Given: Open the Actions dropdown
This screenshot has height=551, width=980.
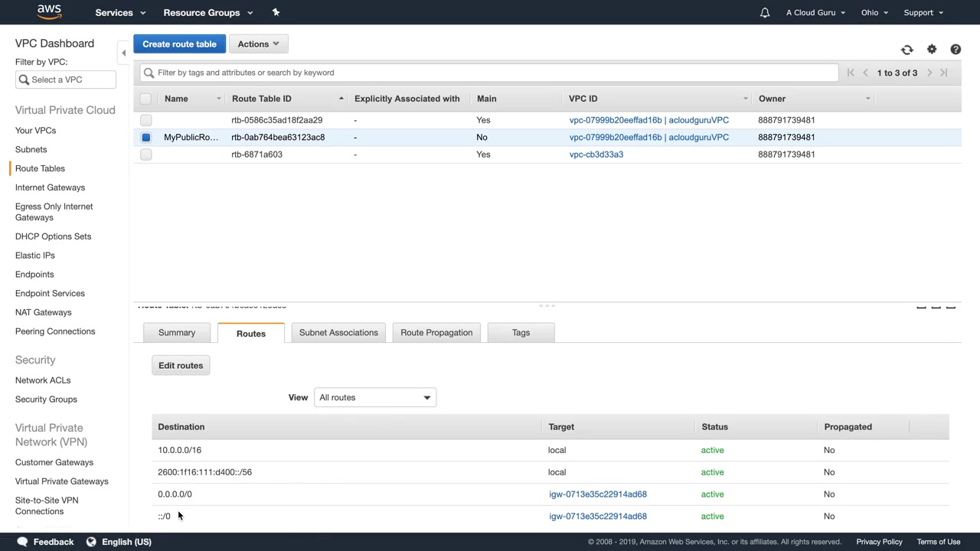Looking at the screenshot, I should pyautogui.click(x=258, y=44).
